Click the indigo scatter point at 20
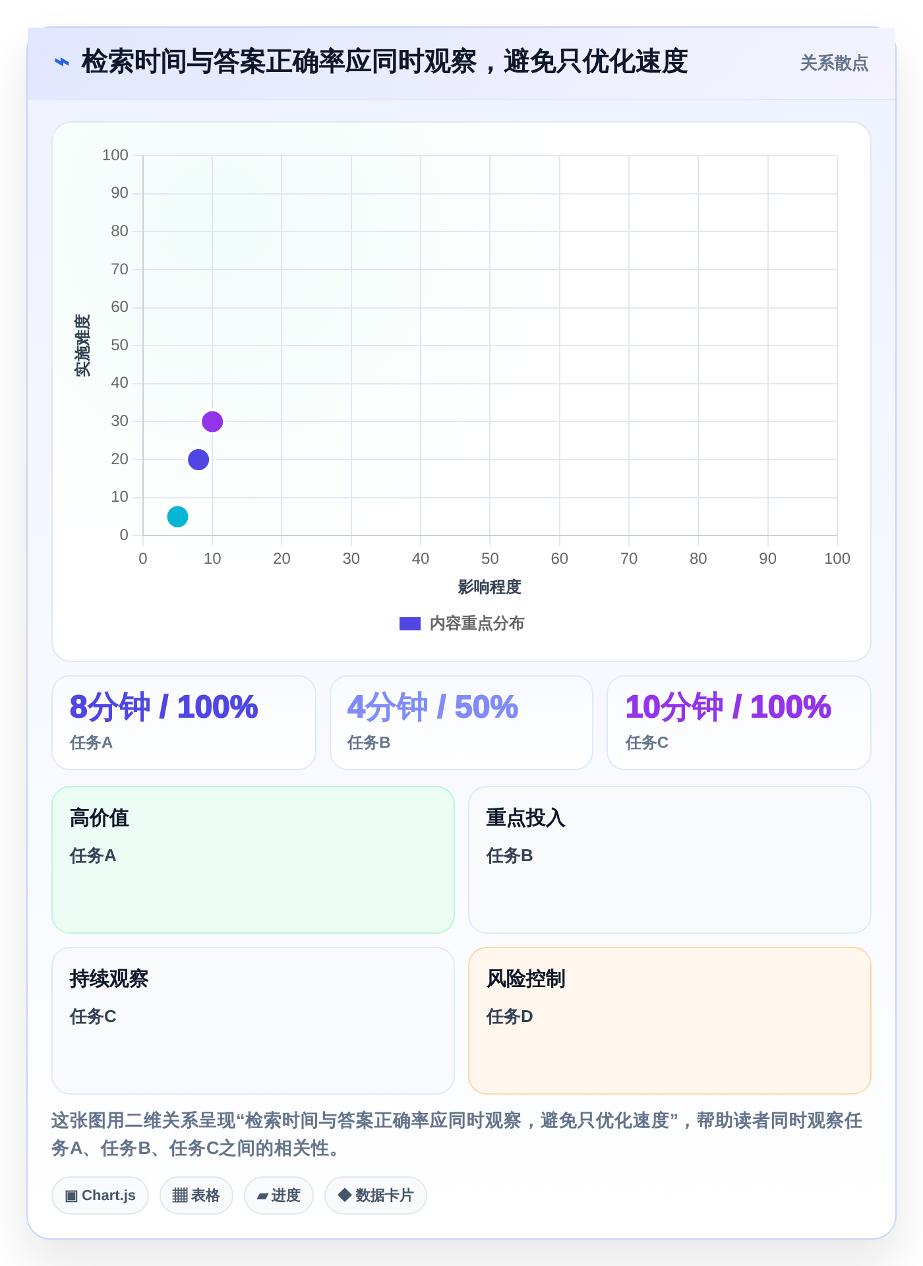Screen dimensions: 923x1266 (198, 460)
